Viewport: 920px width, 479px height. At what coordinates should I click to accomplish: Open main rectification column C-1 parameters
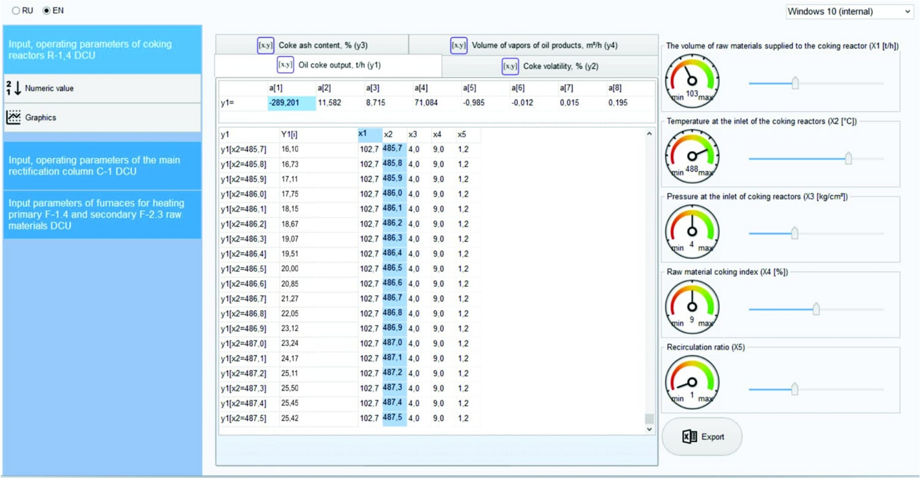click(102, 166)
